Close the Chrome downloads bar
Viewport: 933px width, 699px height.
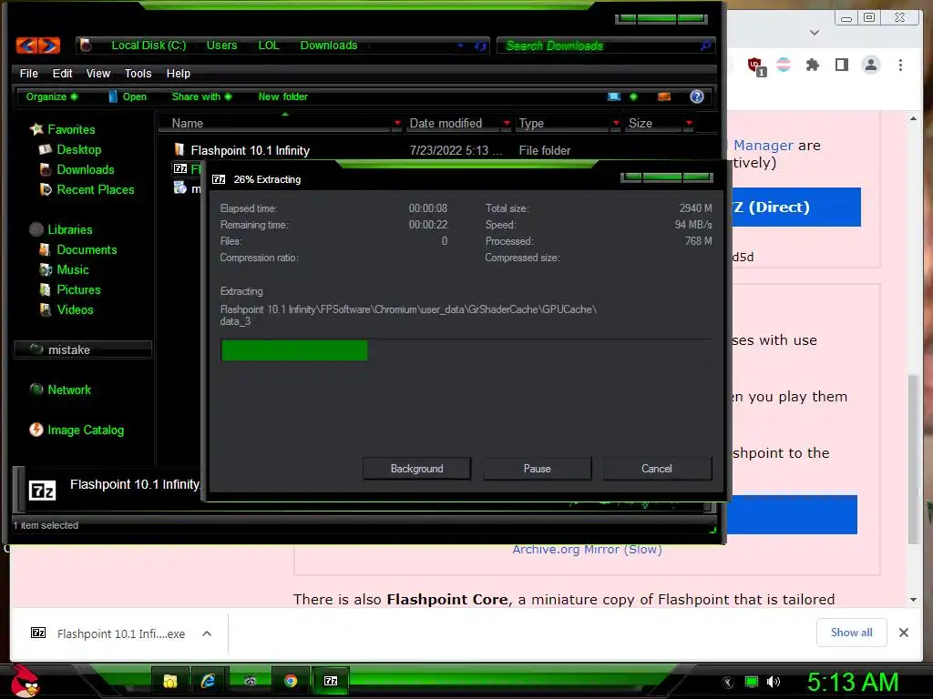click(x=903, y=633)
